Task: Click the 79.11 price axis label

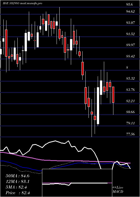Action: click(130, 123)
